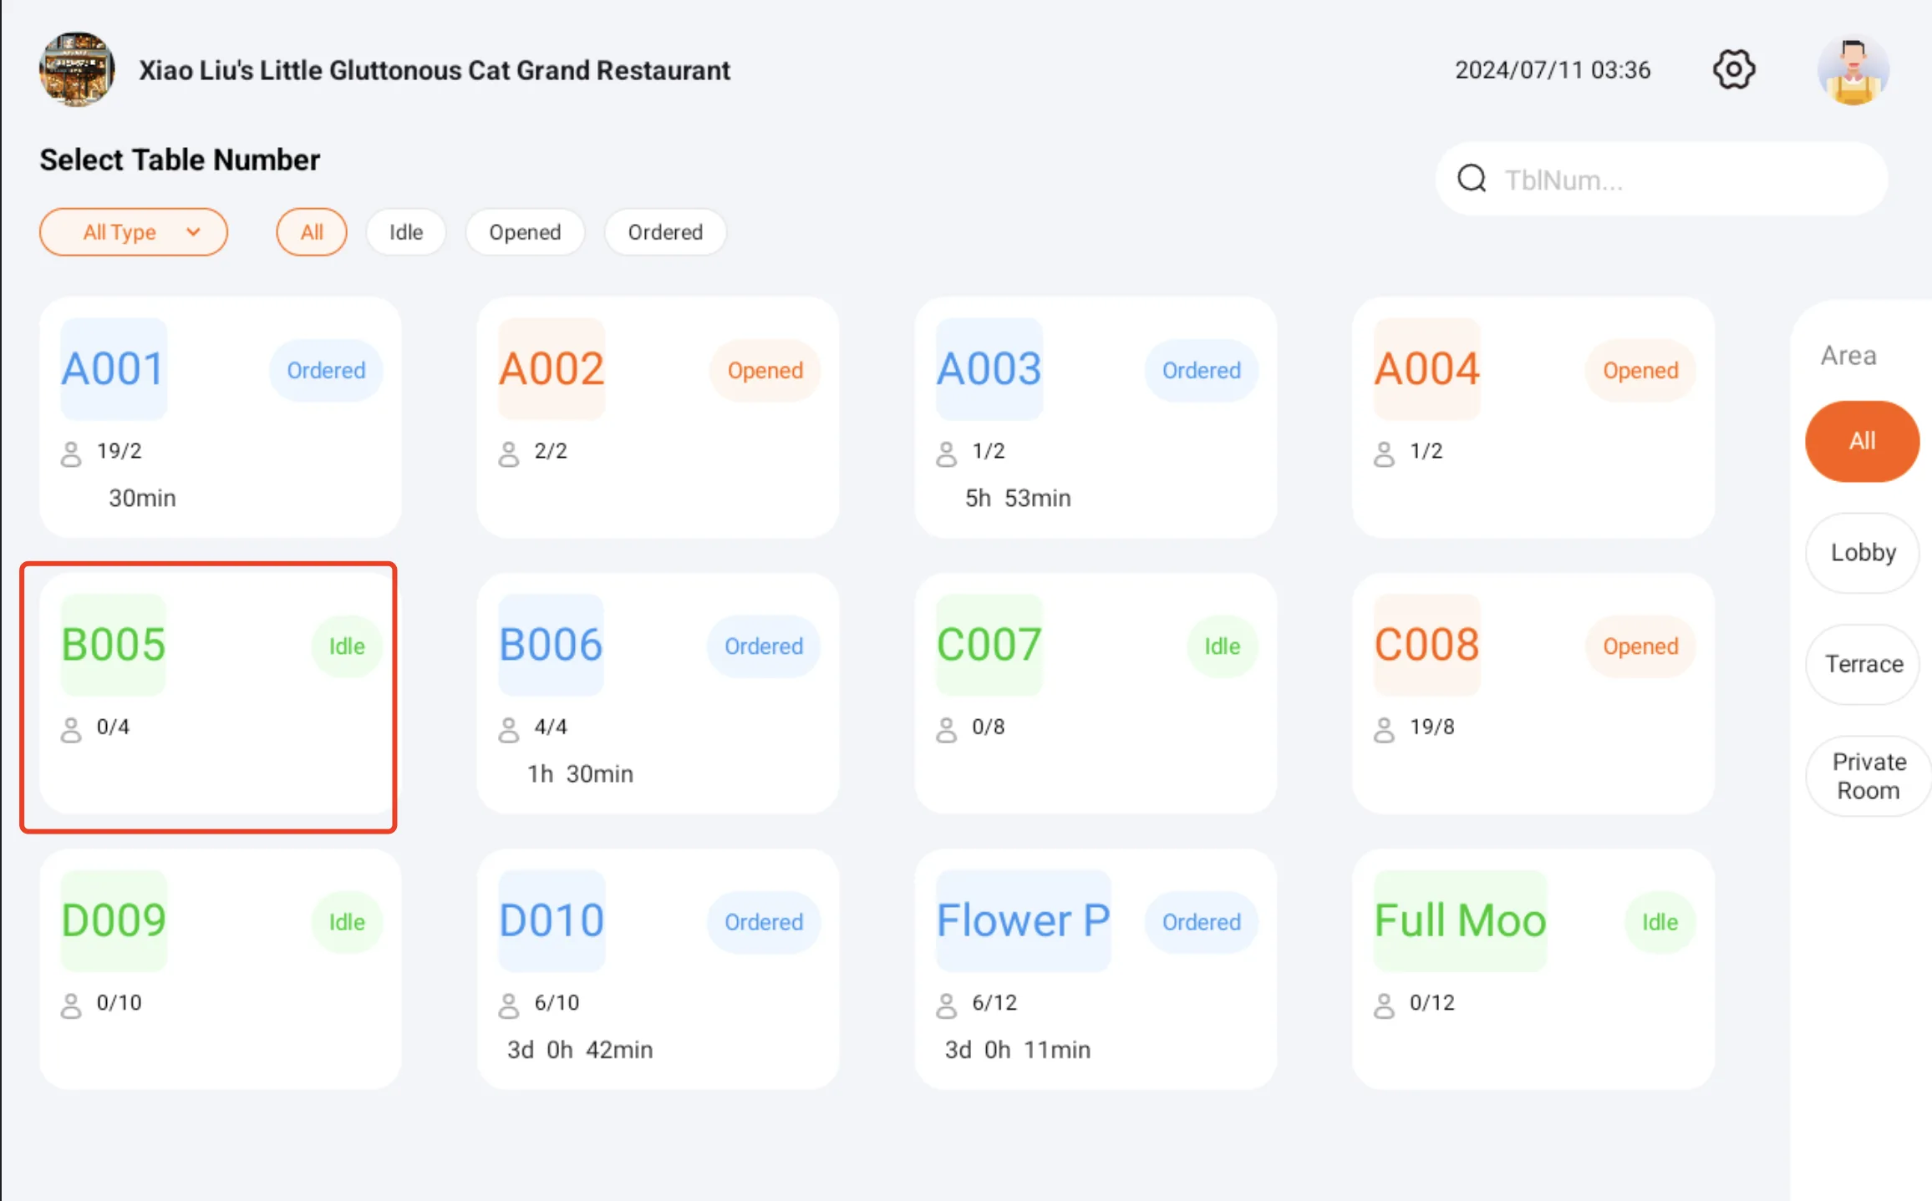
Task: Click the person icon beside 2/2
Action: point(509,454)
